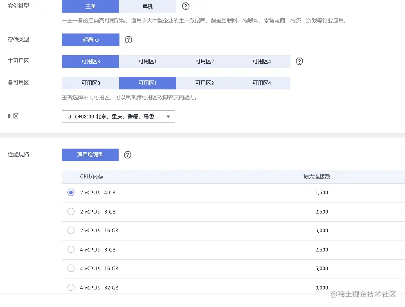This screenshot has width=405, height=307.
Task: Select 单机 instance type
Action: click(148, 6)
